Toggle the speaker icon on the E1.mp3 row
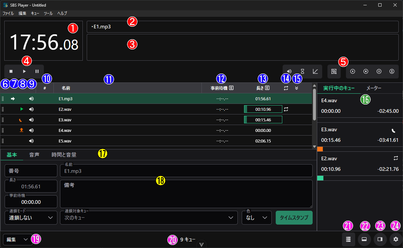This screenshot has height=248, width=403. [x=31, y=99]
